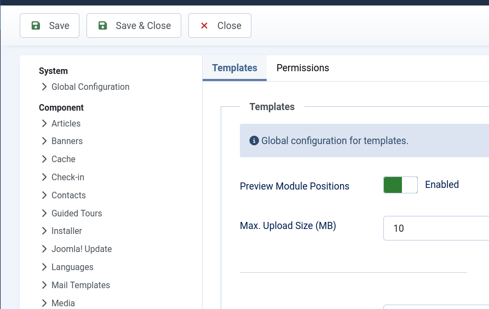489x309 pixels.
Task: Open the Joomla! Update configuration link
Action: [82, 249]
